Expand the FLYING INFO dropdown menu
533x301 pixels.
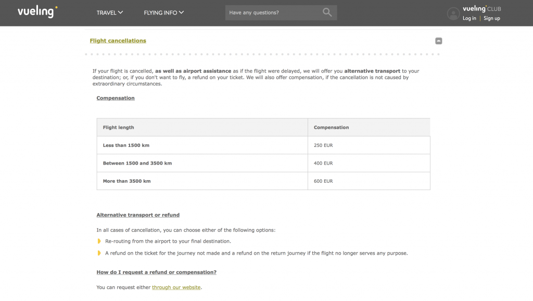[x=163, y=12]
